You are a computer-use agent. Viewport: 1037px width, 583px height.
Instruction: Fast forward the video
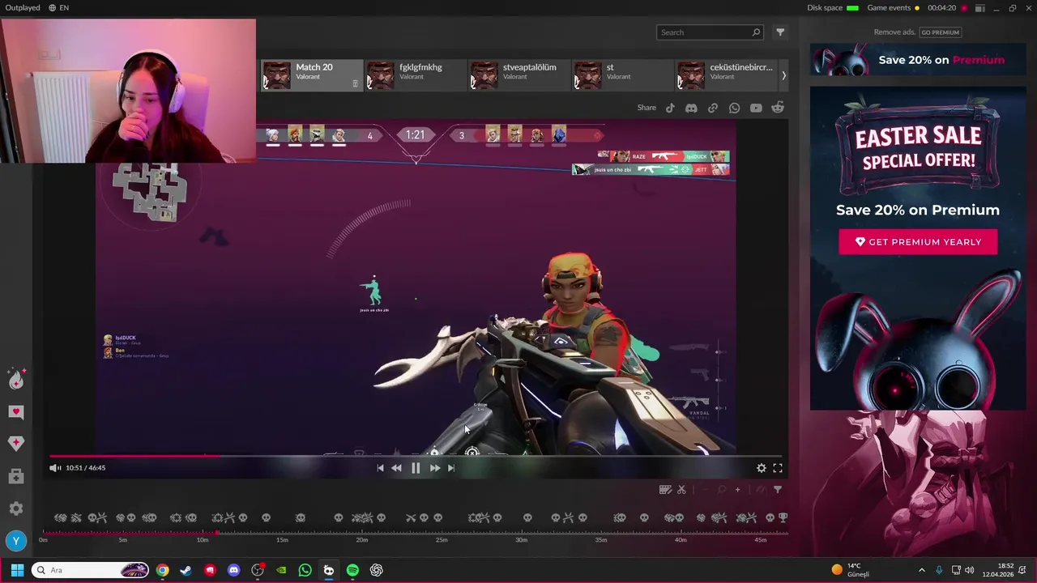tap(435, 468)
